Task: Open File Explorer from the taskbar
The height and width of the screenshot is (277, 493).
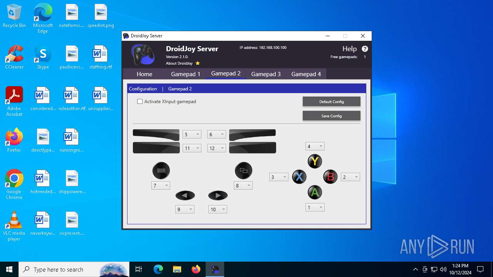Action: point(177,269)
